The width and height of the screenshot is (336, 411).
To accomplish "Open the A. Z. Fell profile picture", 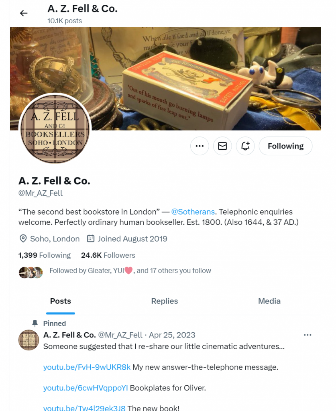I will point(55,128).
